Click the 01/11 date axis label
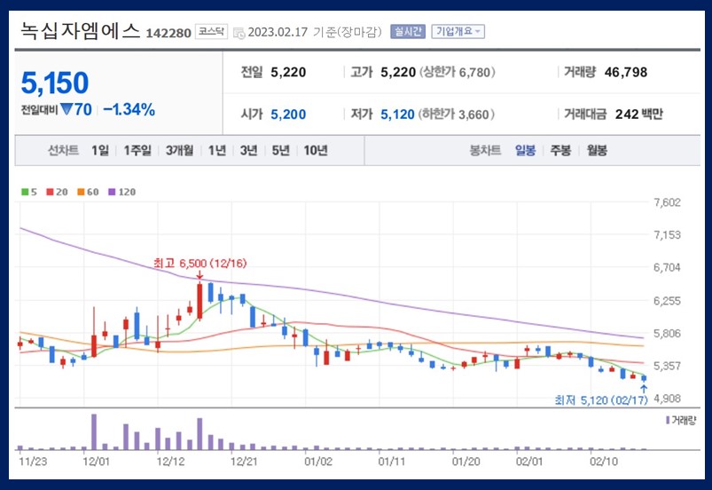 click(392, 462)
